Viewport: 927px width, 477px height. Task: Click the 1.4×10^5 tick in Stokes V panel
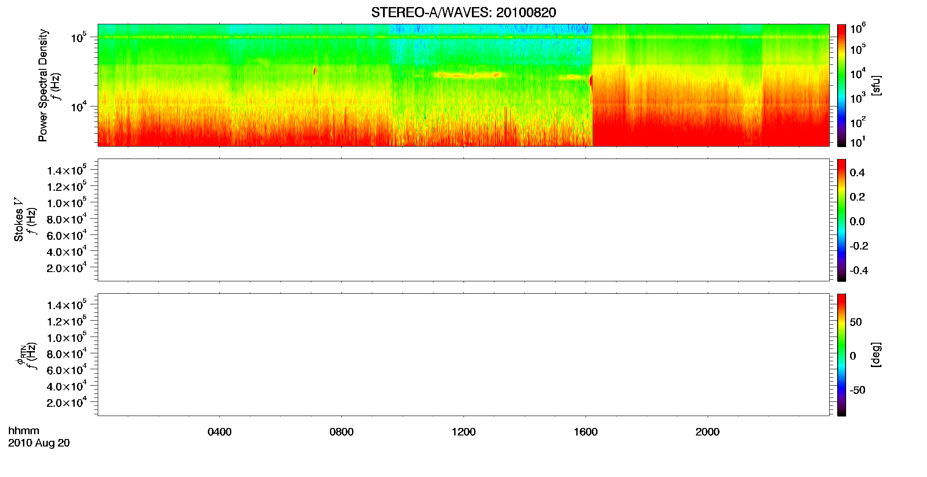(x=67, y=170)
